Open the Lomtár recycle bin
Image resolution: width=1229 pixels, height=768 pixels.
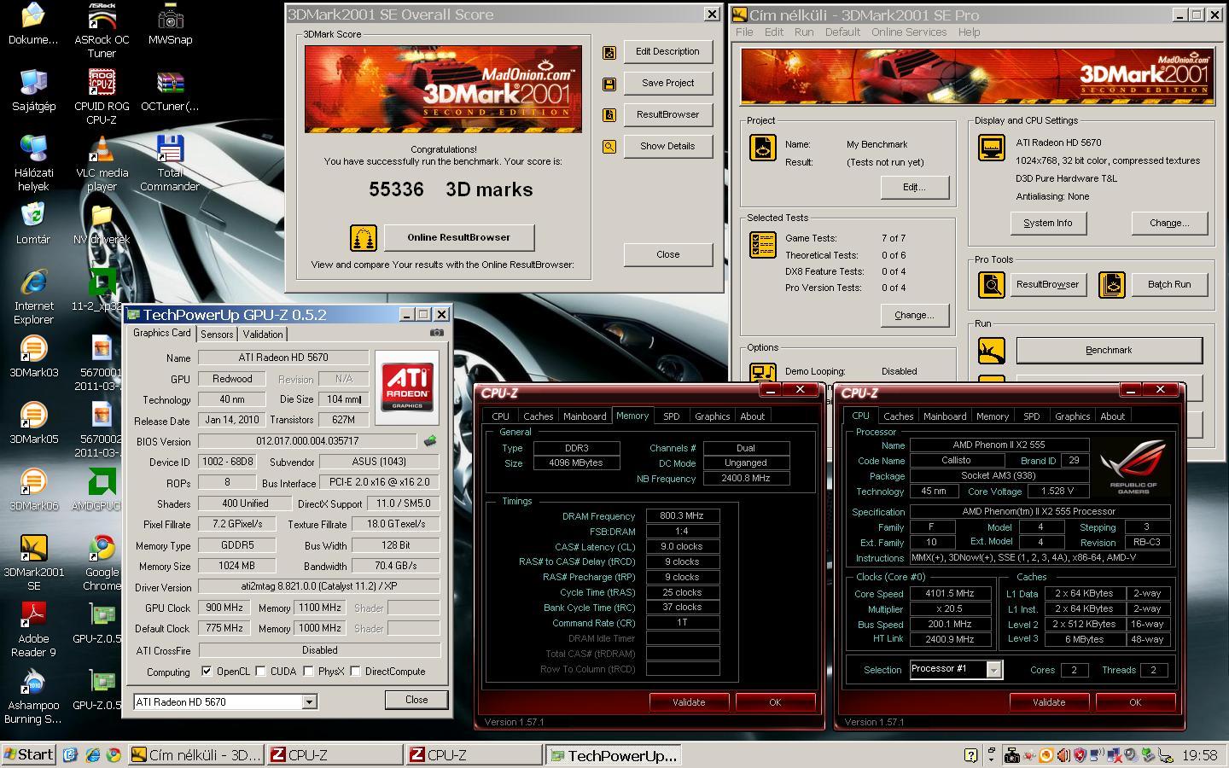(32, 224)
